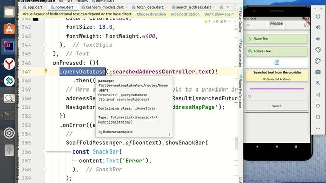Collapse the code fold on line 345
This screenshot has height=183, width=326.
pos(44,54)
